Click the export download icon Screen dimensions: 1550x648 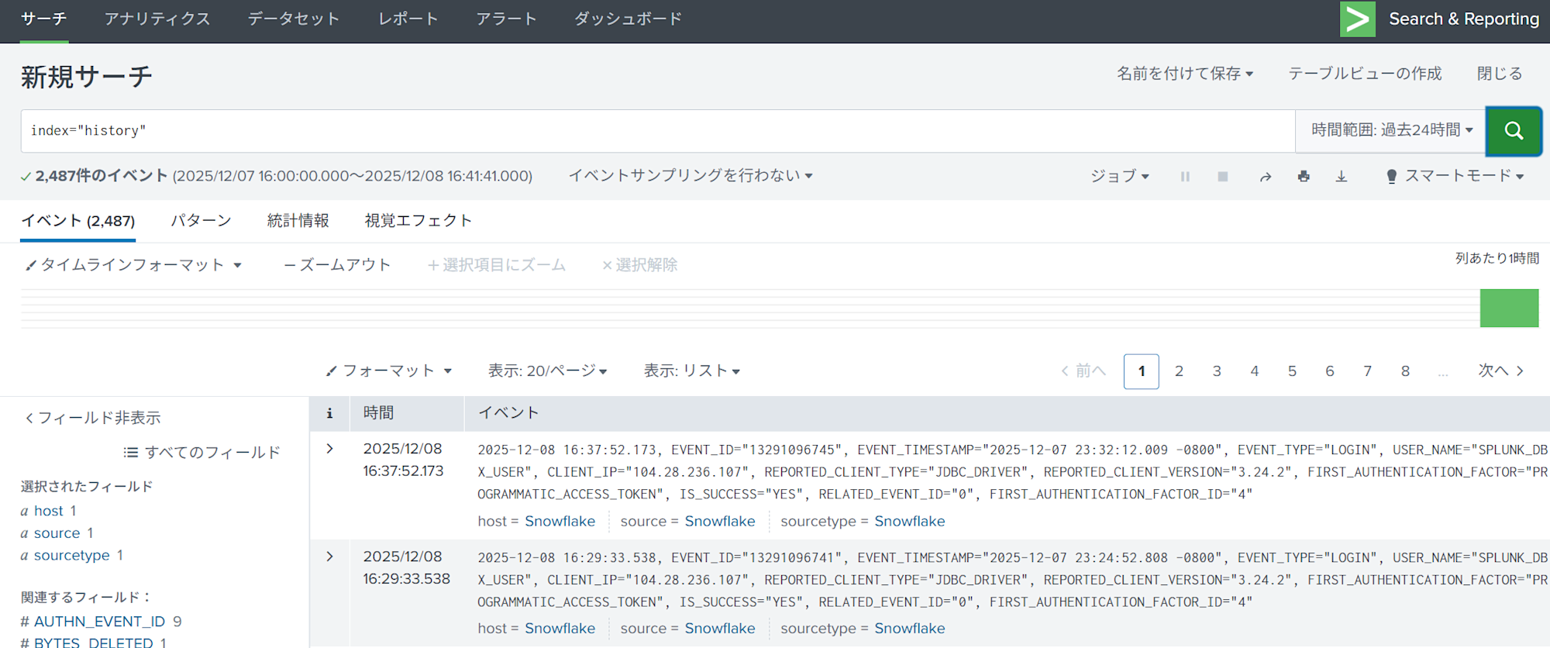[x=1341, y=177]
